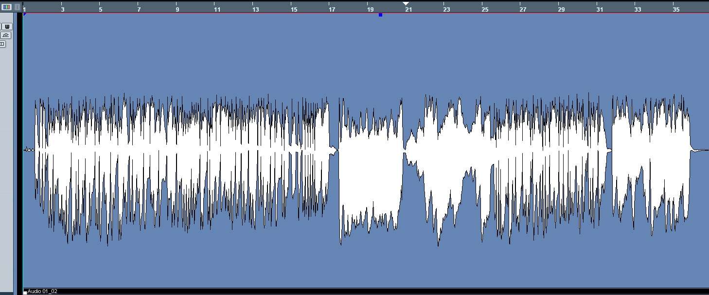Click ruler position bar 21
Screen dimensions: 709x295
(408, 9)
